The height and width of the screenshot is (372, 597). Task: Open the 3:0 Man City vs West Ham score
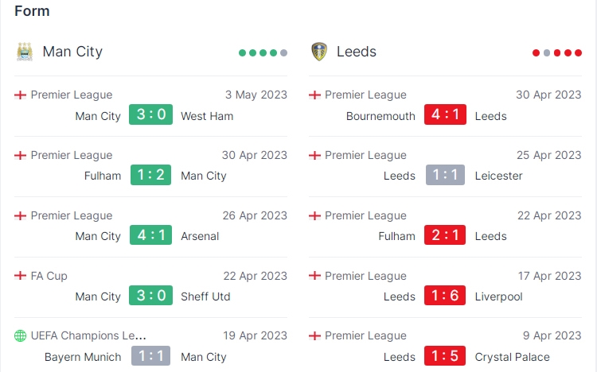(x=150, y=114)
